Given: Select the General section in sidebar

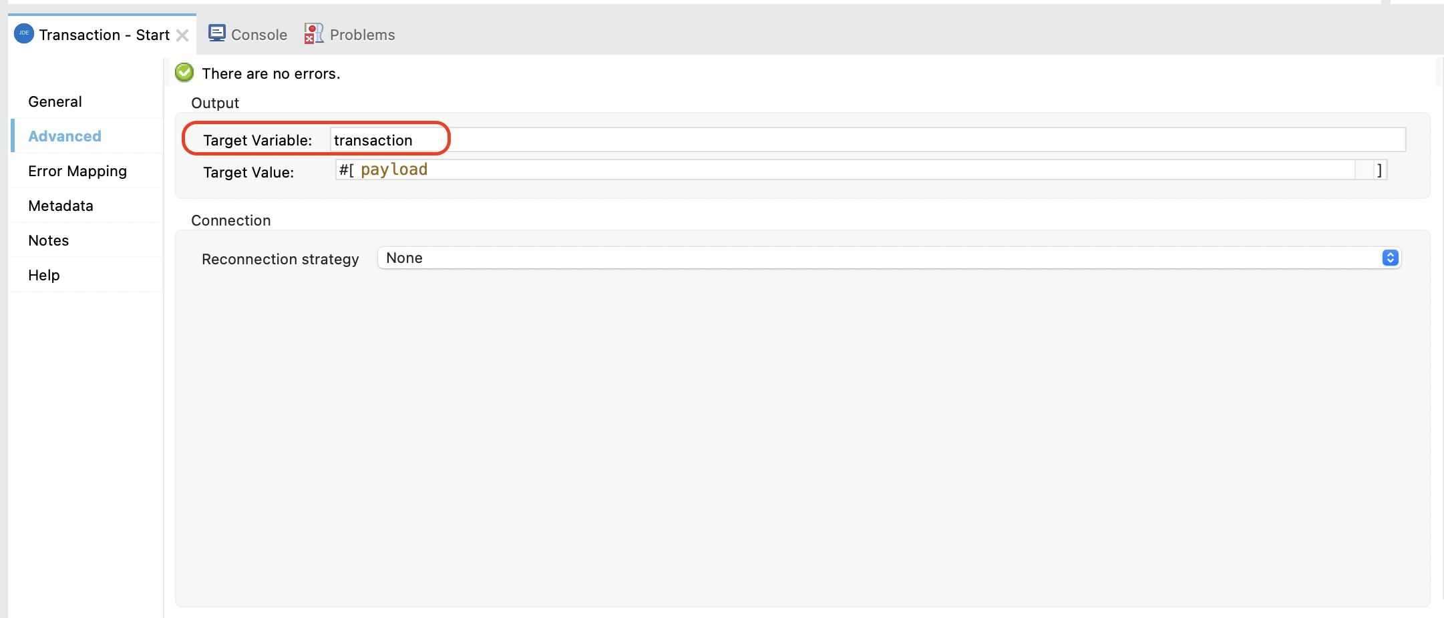Looking at the screenshot, I should point(55,101).
